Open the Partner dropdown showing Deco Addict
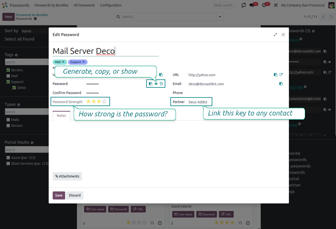 pos(198,102)
